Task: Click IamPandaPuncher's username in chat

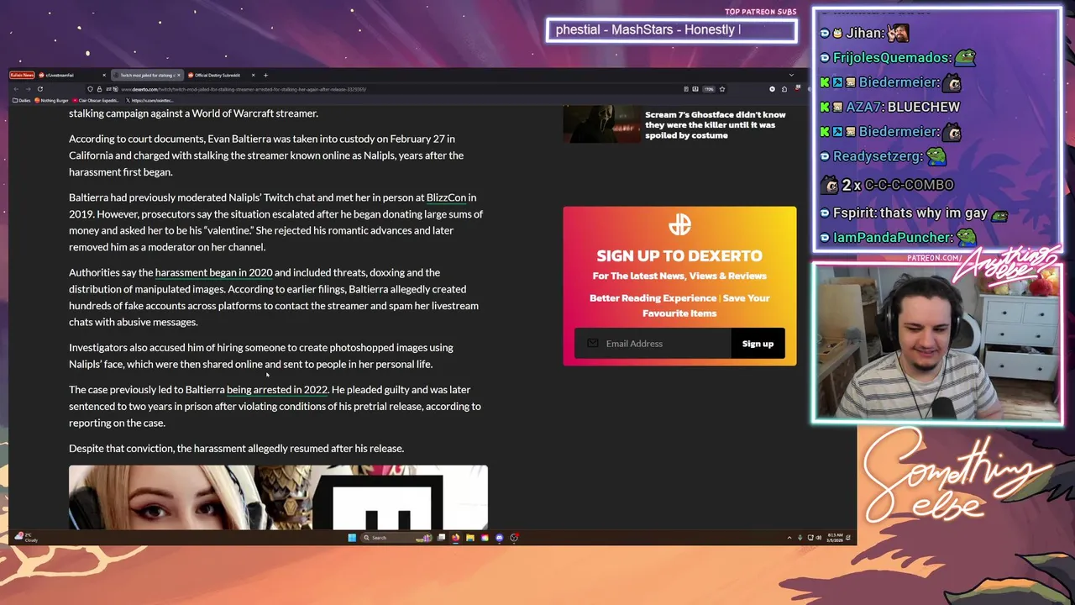Action: [892, 238]
